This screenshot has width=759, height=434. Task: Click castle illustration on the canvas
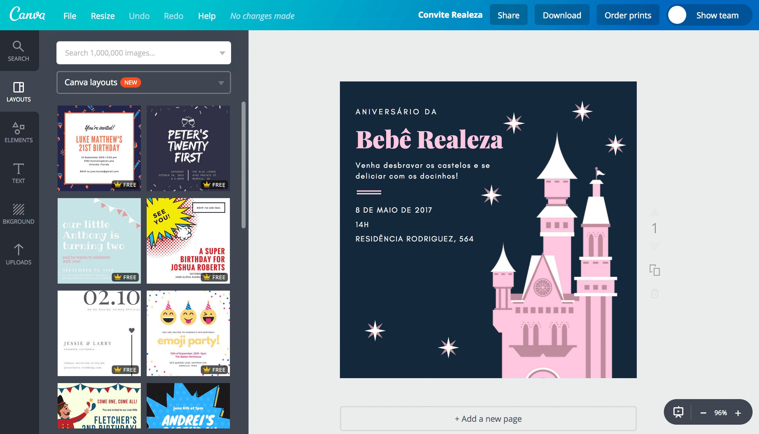[x=554, y=268]
